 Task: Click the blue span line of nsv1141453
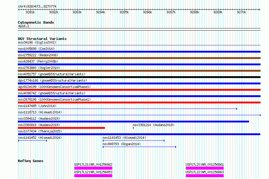point(134,141)
